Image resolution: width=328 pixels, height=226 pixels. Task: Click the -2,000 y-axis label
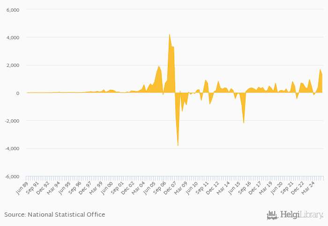pos(11,121)
